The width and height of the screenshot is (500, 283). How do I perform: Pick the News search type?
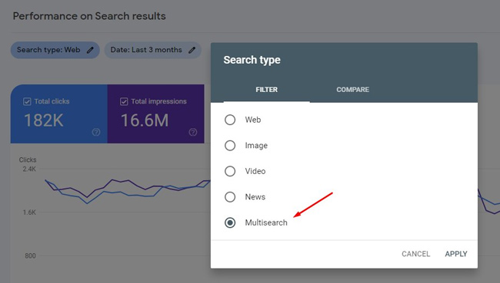[x=230, y=197]
